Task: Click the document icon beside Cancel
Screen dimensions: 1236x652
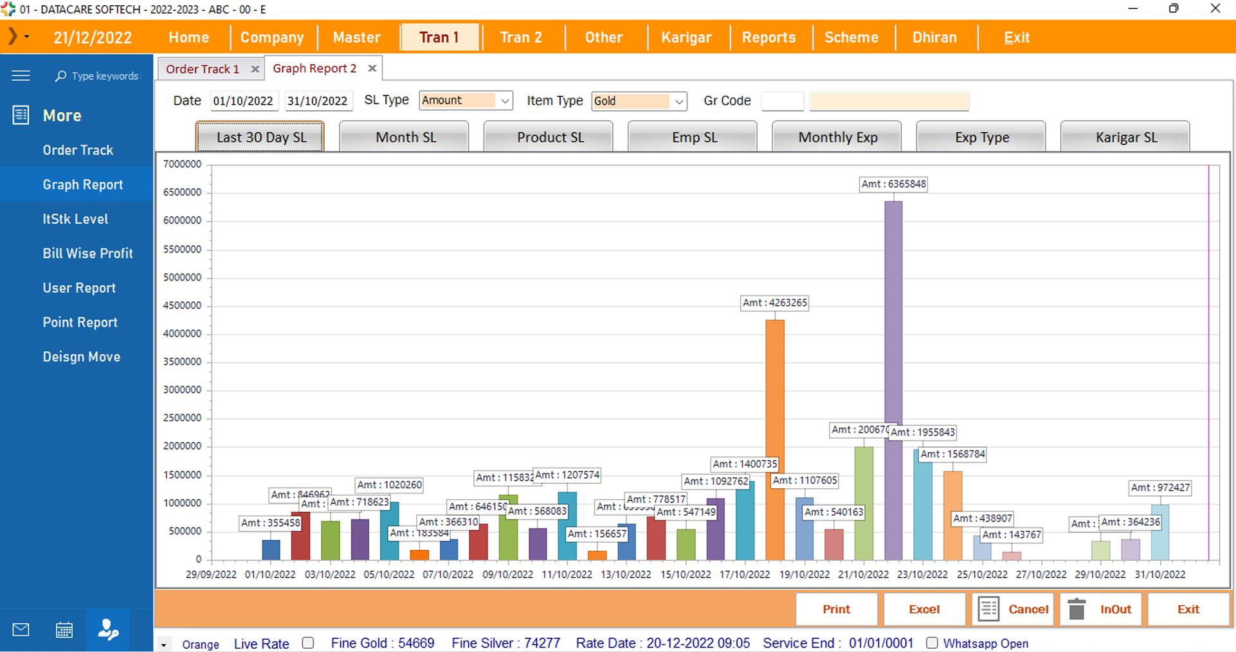Action: [988, 609]
